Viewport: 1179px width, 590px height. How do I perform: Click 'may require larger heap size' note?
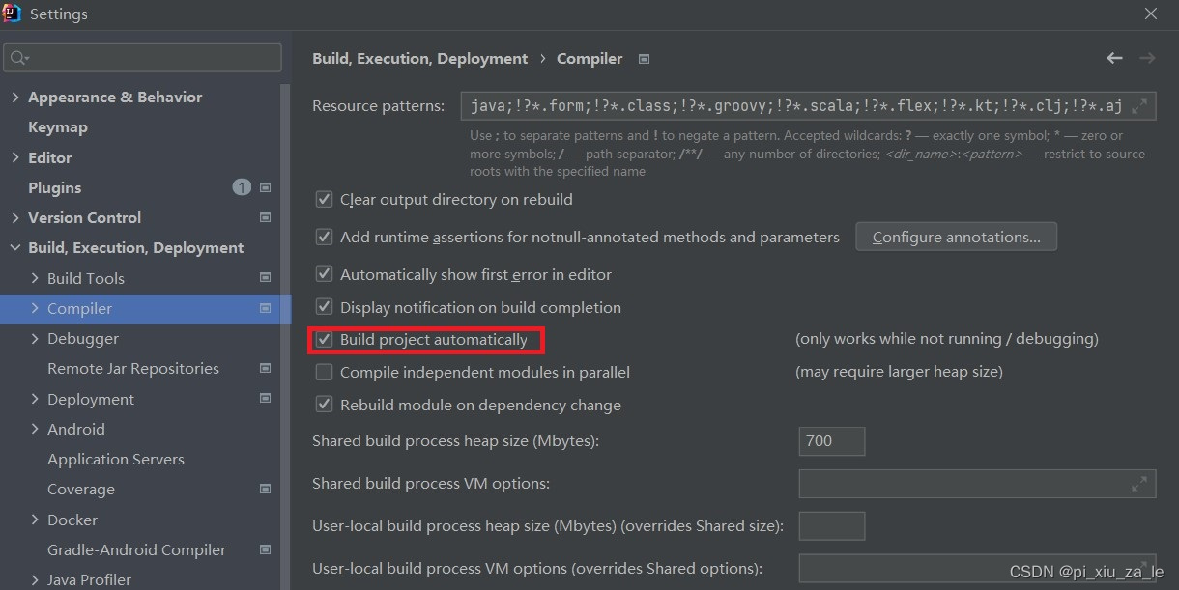(x=899, y=372)
